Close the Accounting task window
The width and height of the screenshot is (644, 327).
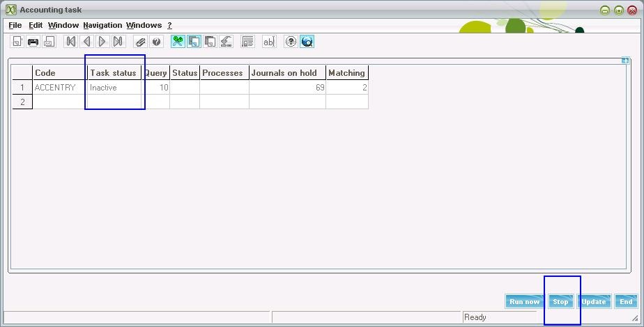tap(632, 10)
